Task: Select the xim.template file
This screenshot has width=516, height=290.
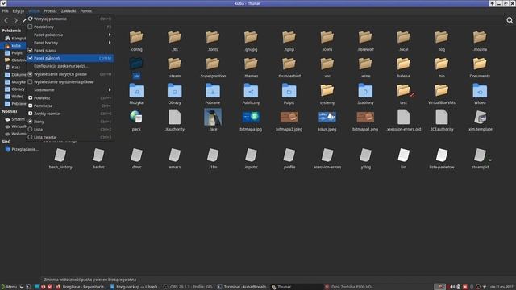Action: [480, 121]
